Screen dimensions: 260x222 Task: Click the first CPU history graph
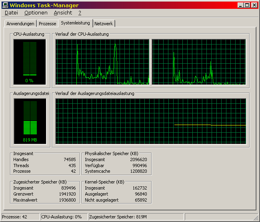pos(102,62)
